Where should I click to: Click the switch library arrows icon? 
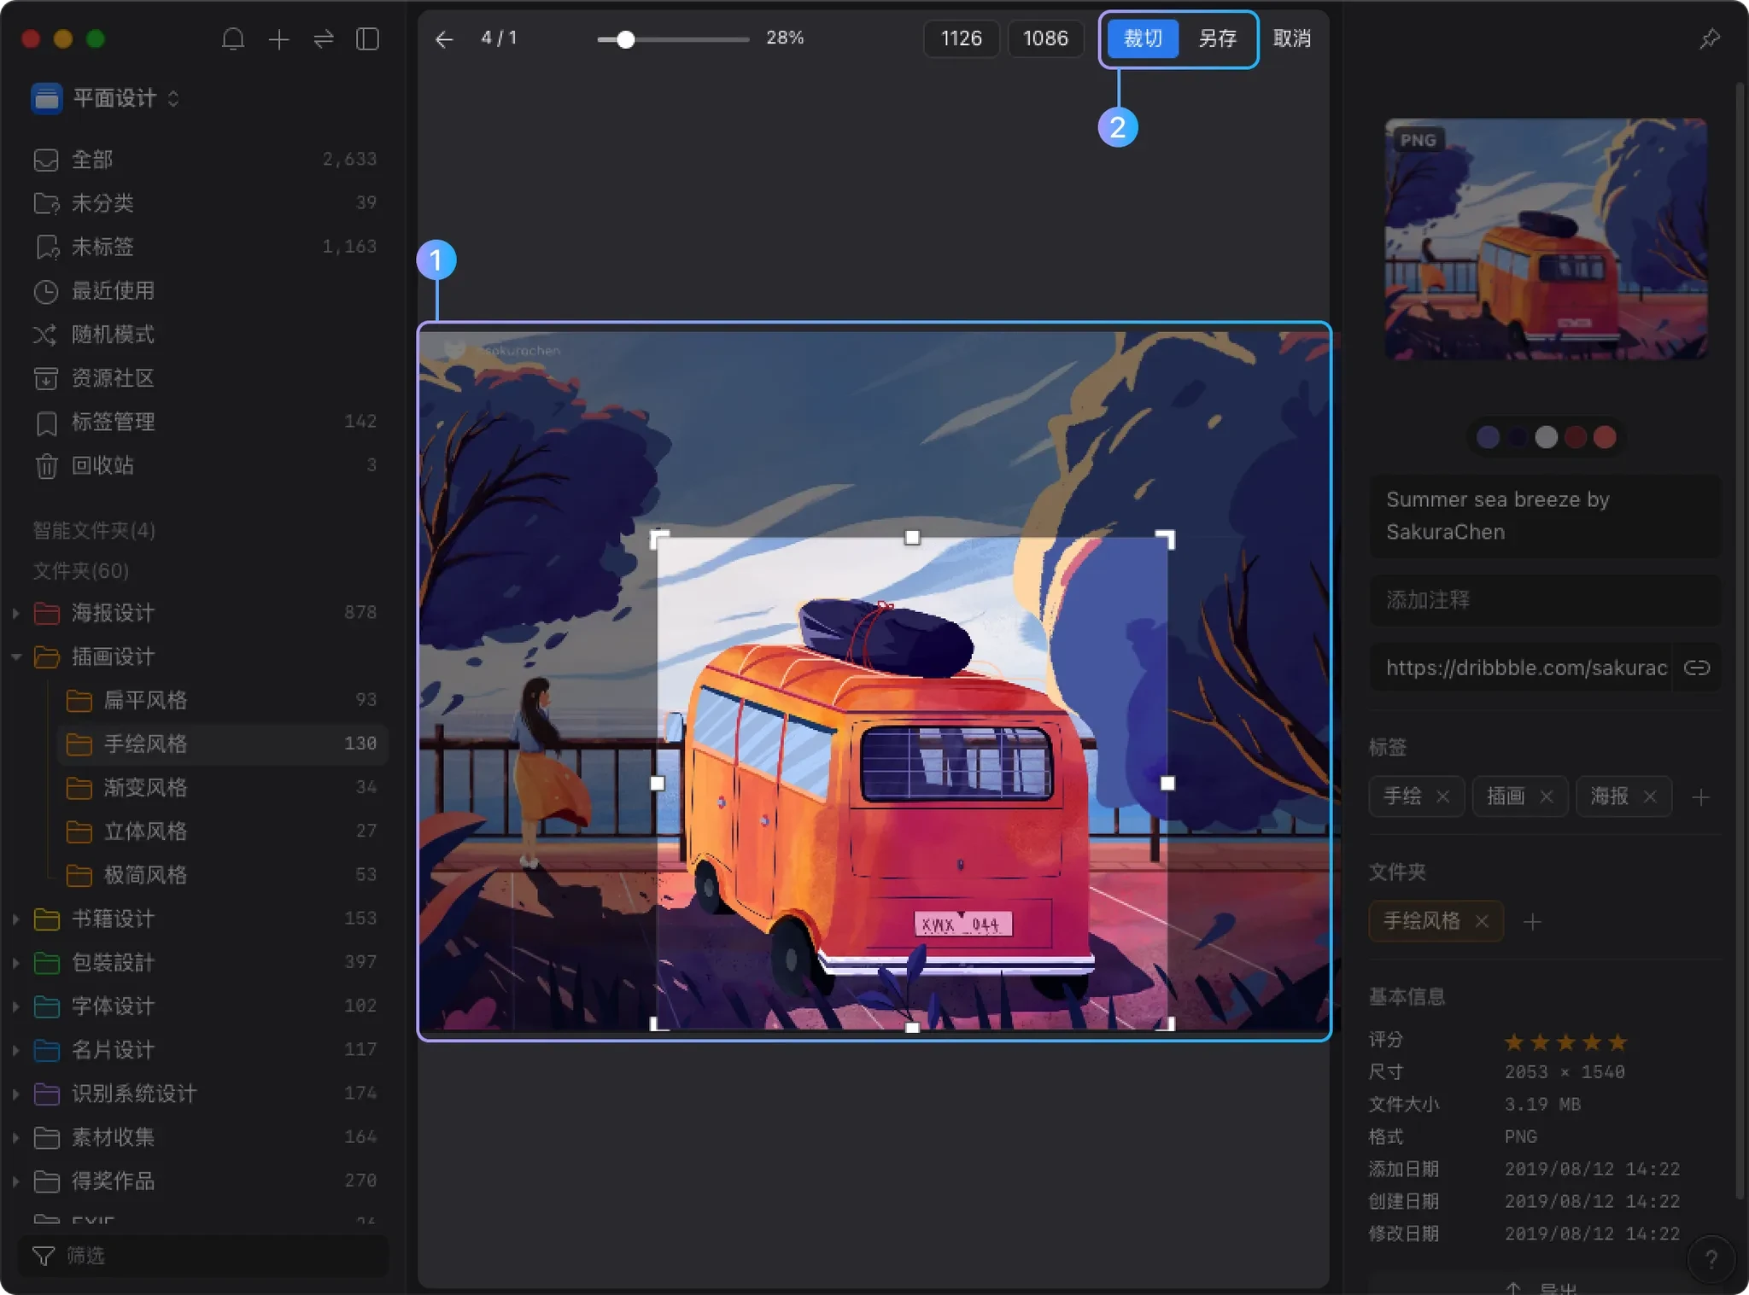tap(324, 39)
